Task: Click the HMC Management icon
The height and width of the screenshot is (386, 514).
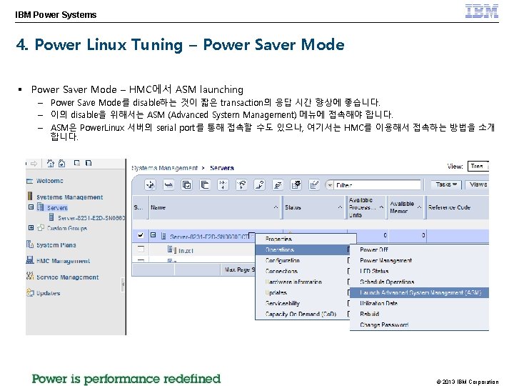Action: tap(30, 260)
